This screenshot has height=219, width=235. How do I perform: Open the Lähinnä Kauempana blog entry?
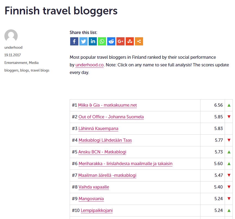pyautogui.click(x=98, y=129)
